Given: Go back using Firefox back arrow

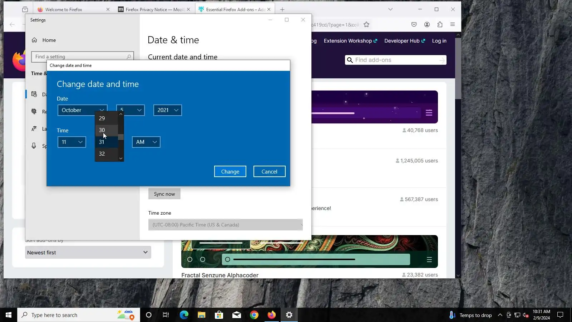Looking at the screenshot, I should pyautogui.click(x=12, y=25).
